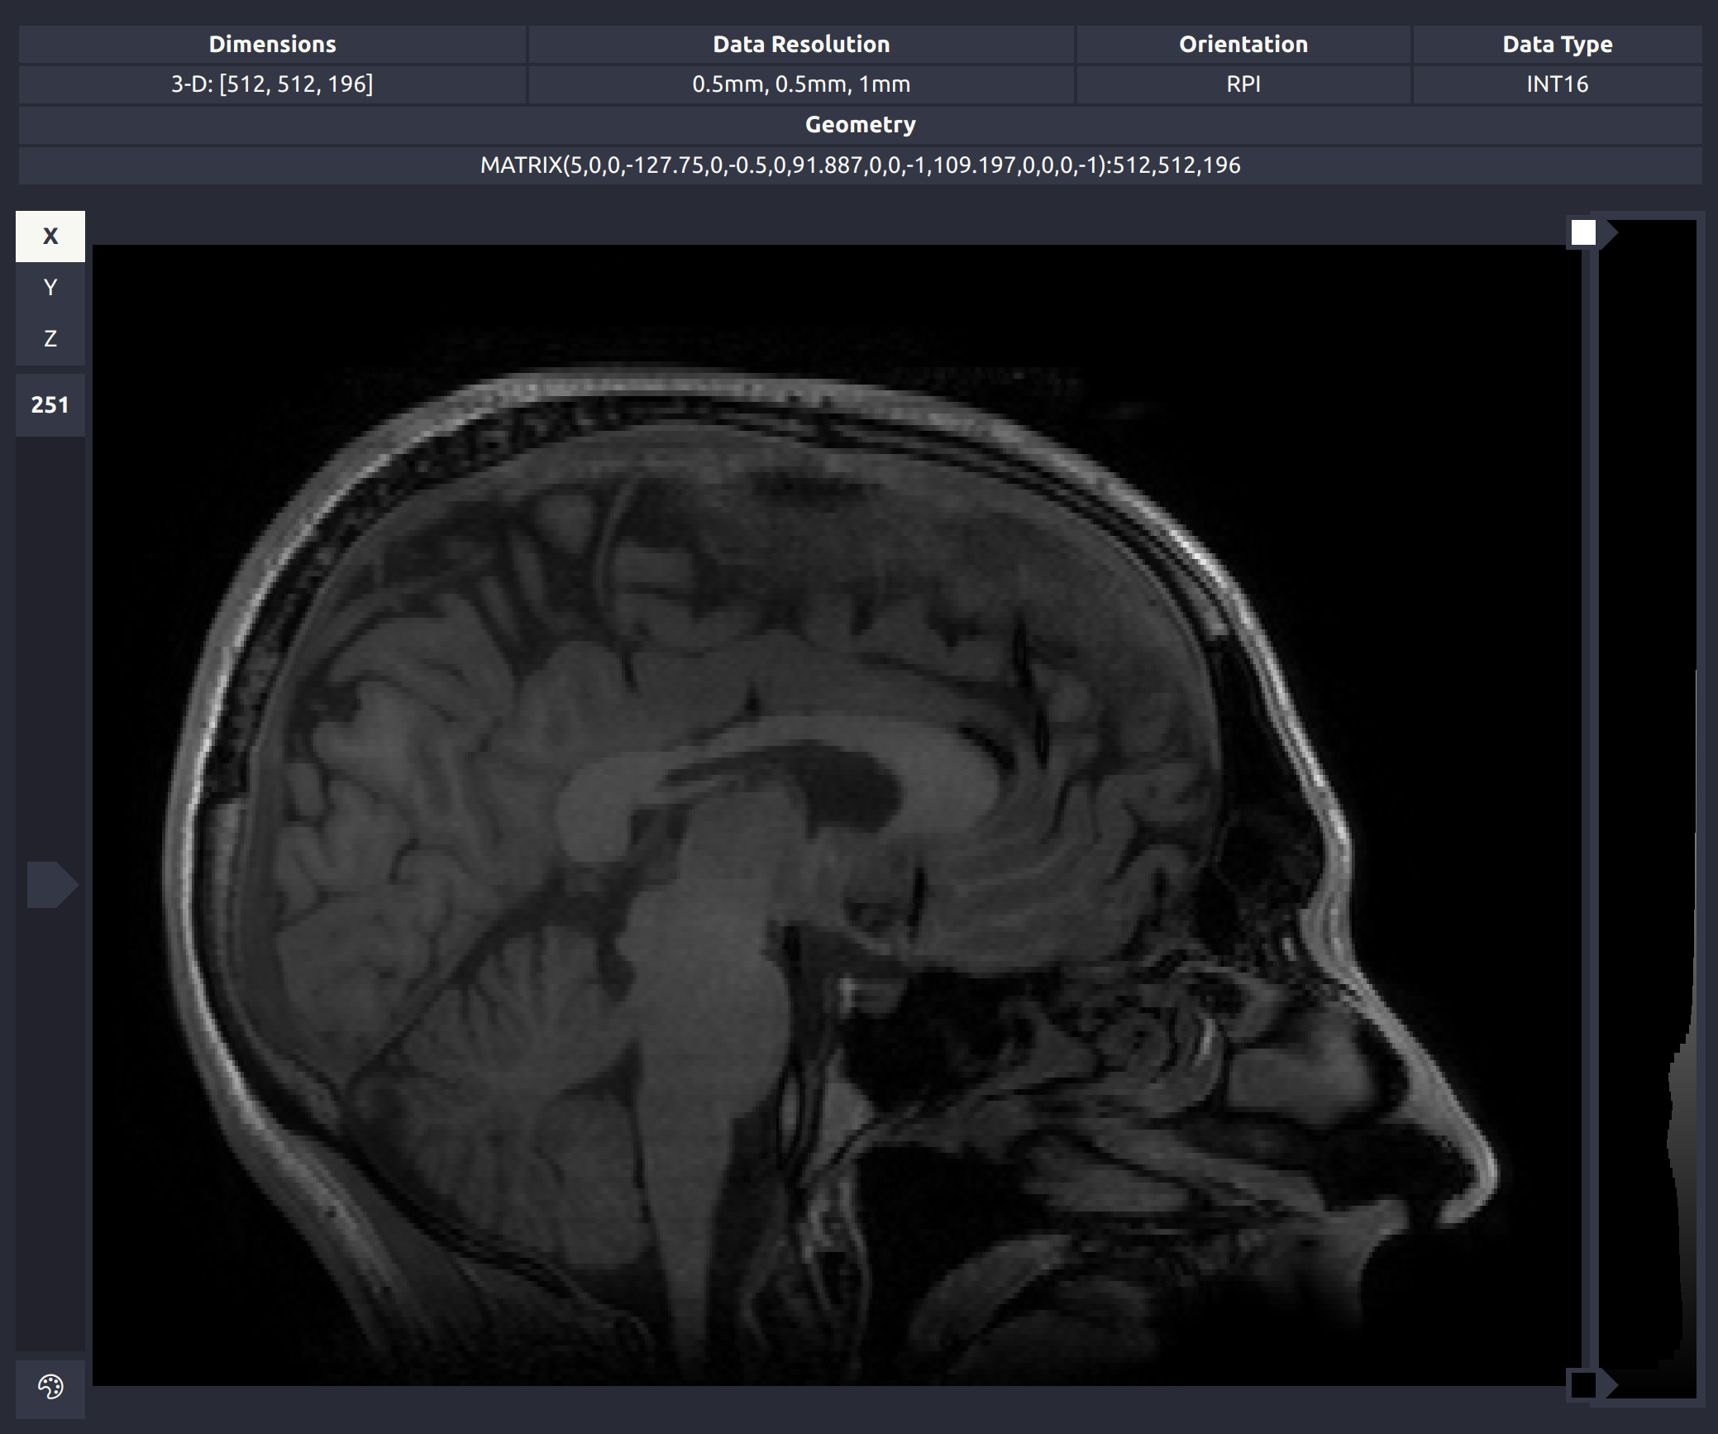The image size is (1718, 1434).
Task: Select the X axis view
Action: 50,237
